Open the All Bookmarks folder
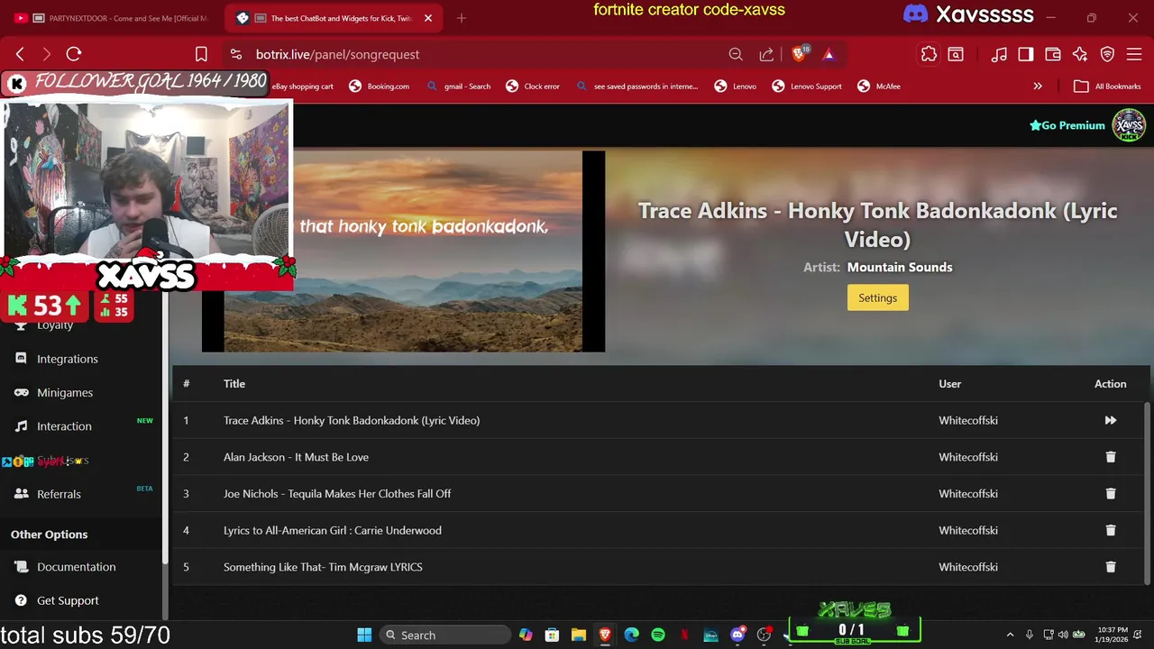This screenshot has height=649, width=1154. (x=1107, y=87)
